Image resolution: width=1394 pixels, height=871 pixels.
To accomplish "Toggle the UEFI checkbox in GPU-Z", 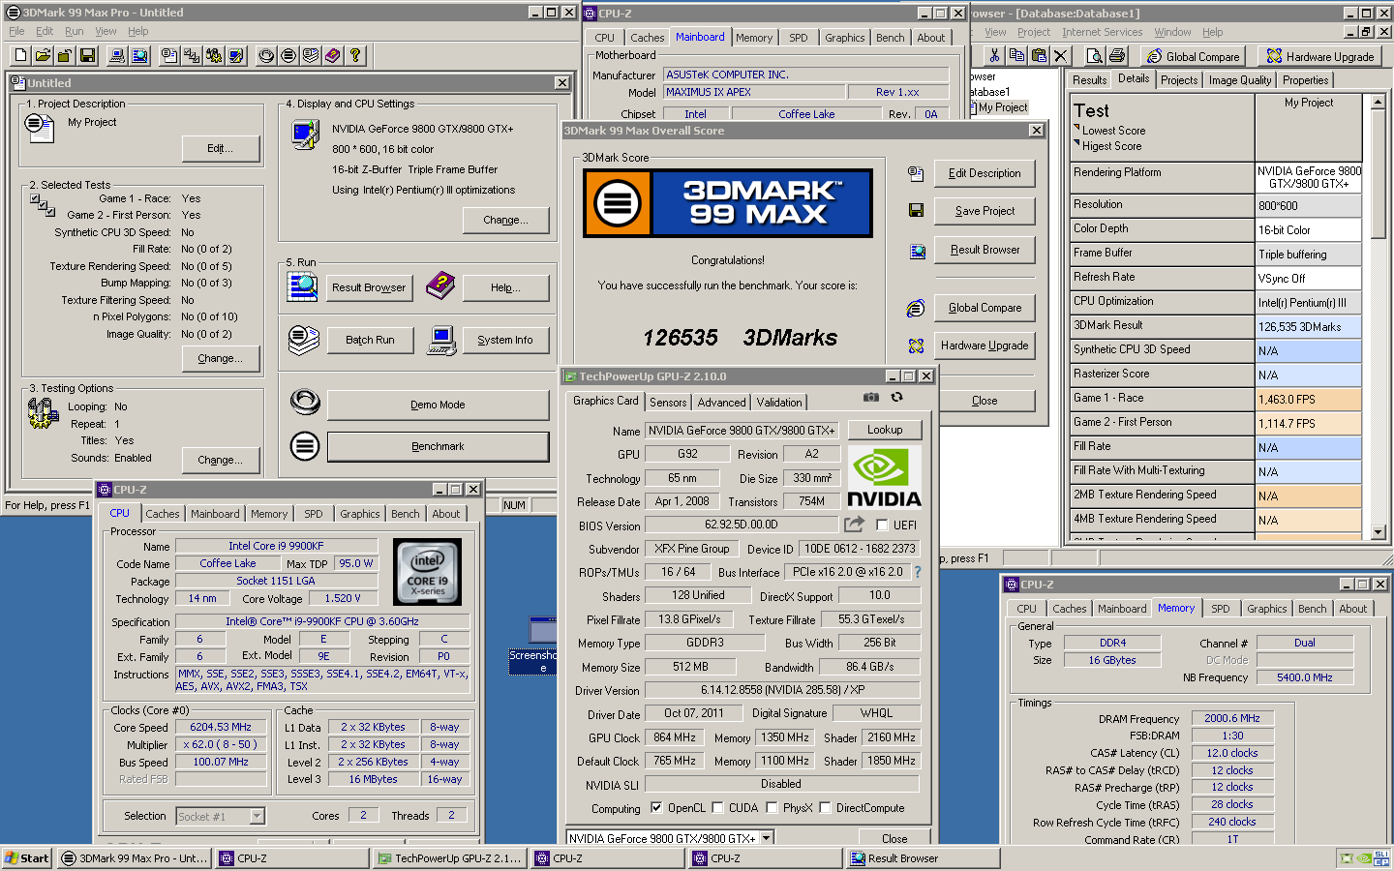I will (882, 525).
